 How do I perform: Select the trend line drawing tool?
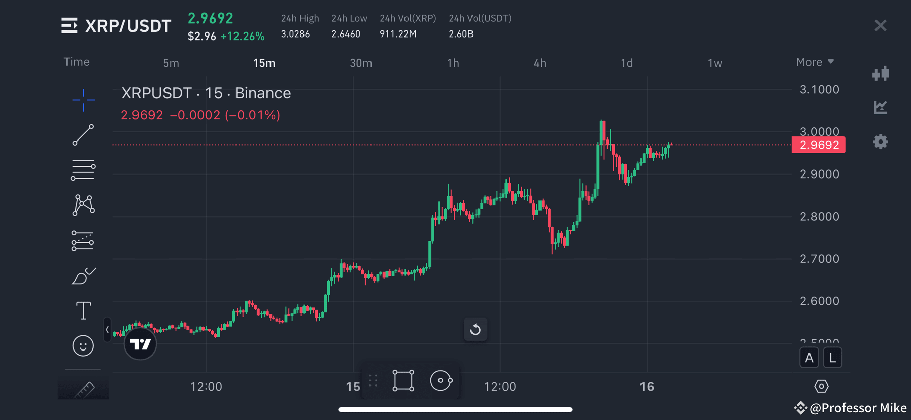(83, 135)
